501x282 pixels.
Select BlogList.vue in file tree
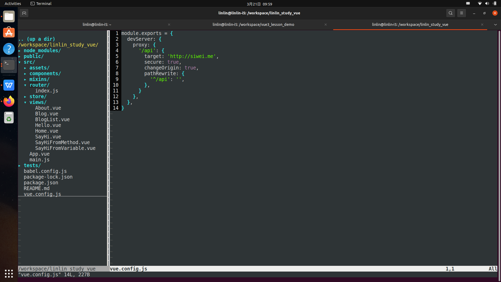52,120
